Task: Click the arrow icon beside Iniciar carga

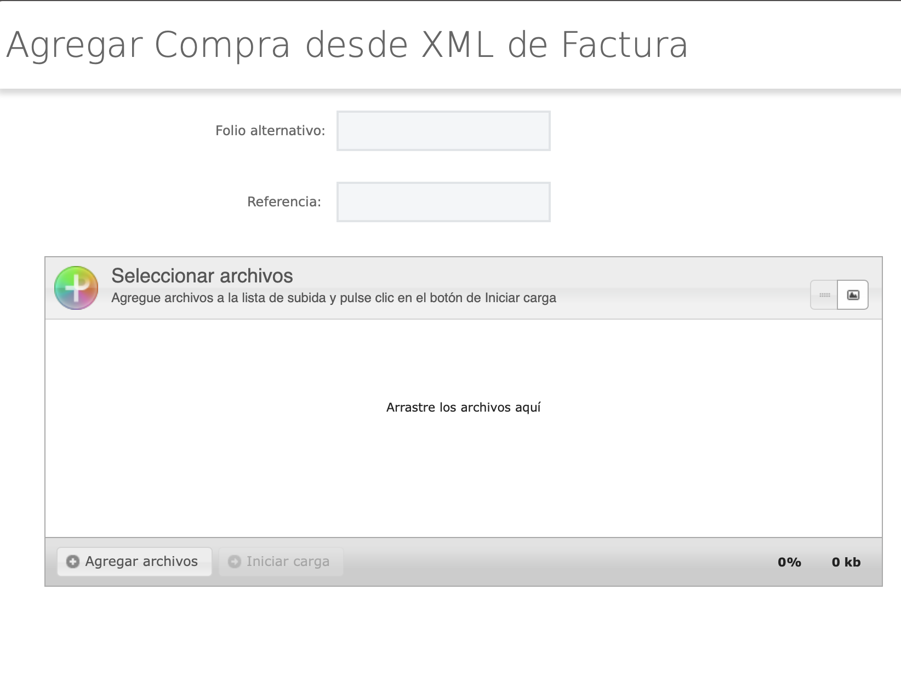Action: 235,562
